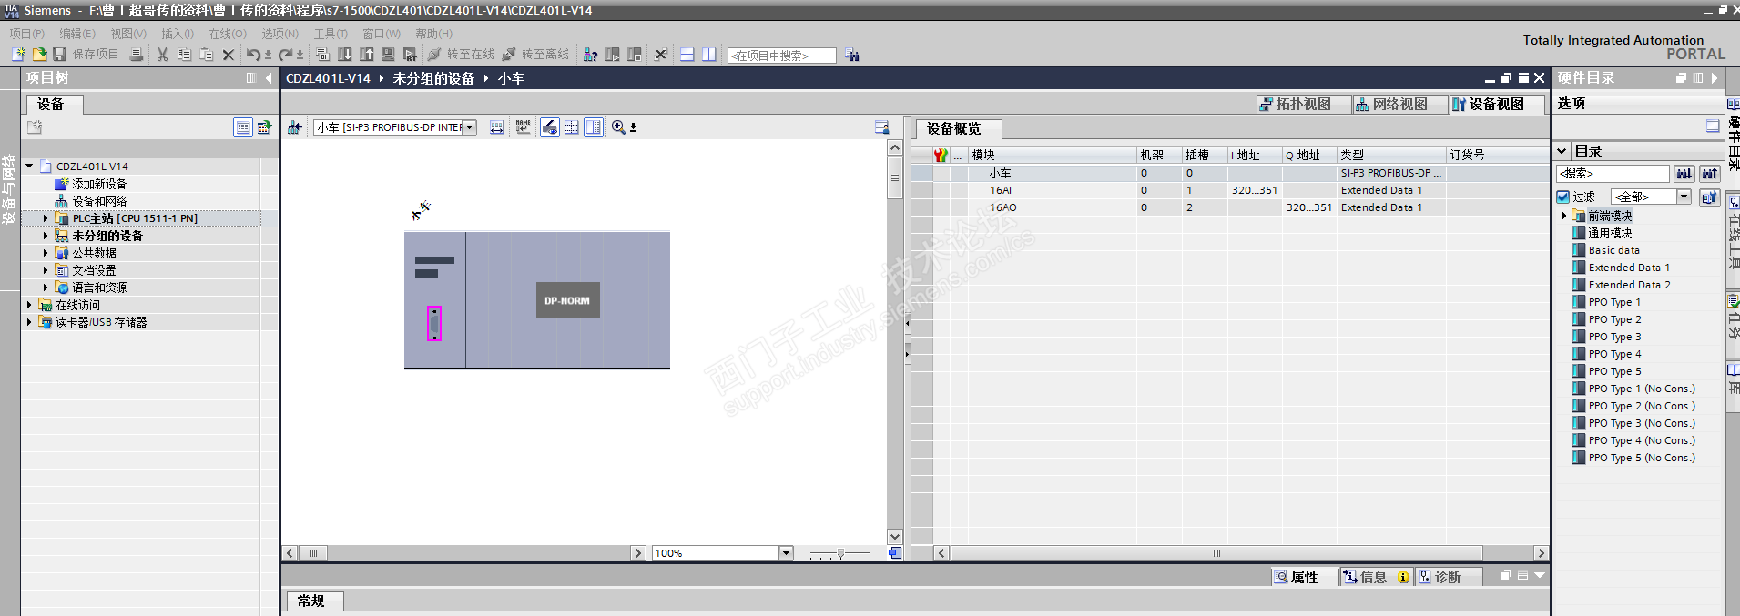Image resolution: width=1740 pixels, height=616 pixels.
Task: Click the download to device icon
Action: pyautogui.click(x=345, y=55)
